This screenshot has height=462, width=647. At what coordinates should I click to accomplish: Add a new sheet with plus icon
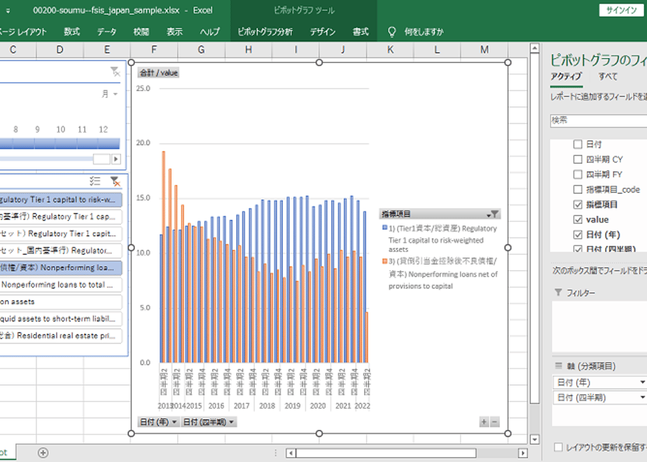coord(43,452)
